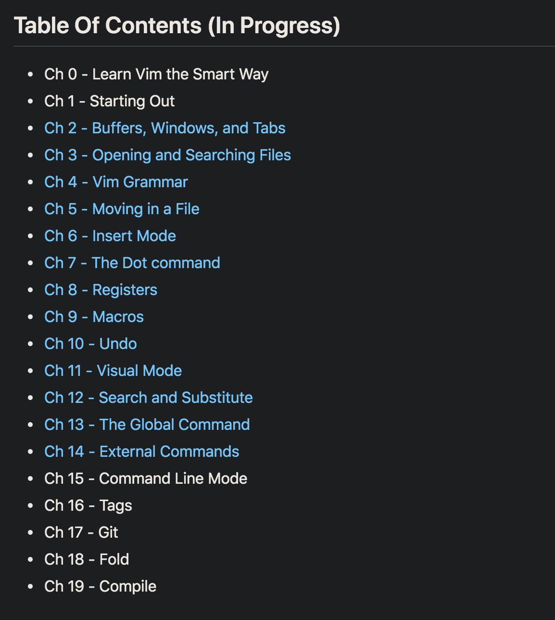
Task: Open Ch 11 - Visual Mode chapter
Action: [113, 371]
